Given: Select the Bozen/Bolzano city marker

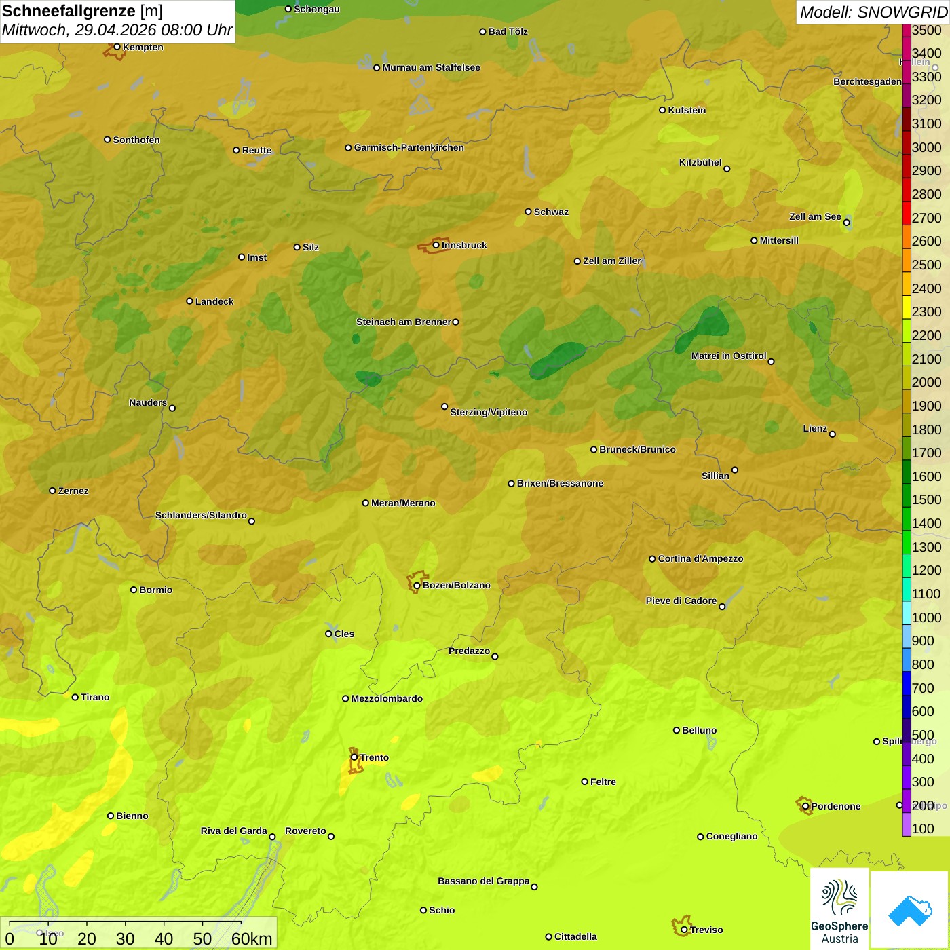Looking at the screenshot, I should [417, 585].
